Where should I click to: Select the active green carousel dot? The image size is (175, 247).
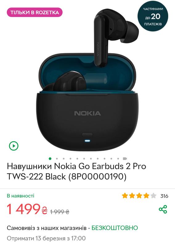tap(50, 158)
